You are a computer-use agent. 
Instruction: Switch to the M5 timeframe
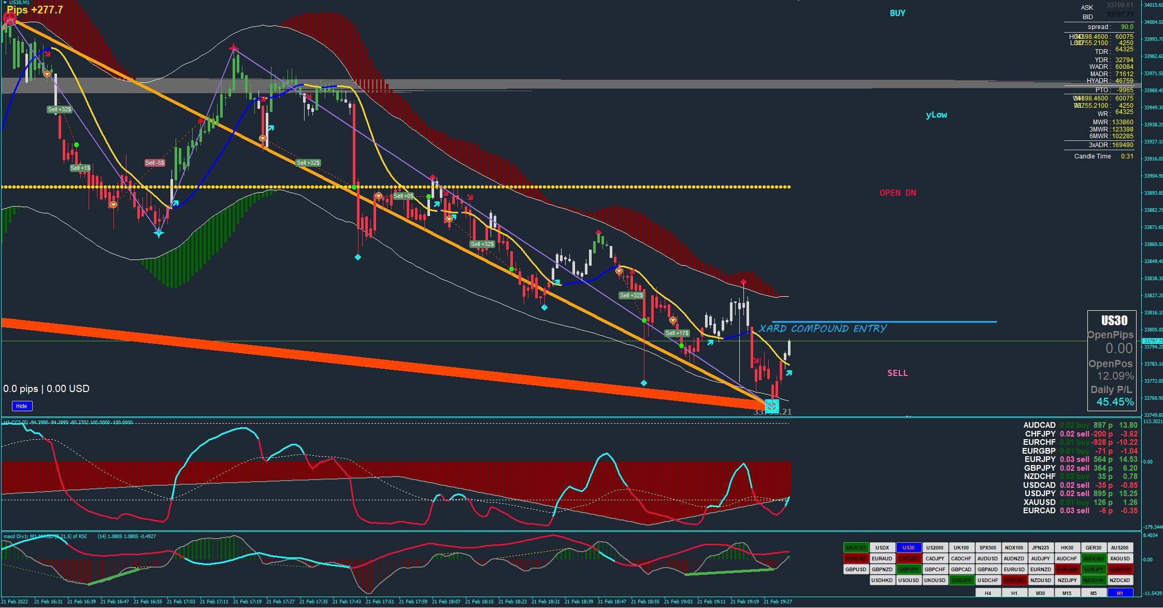[x=1093, y=593]
